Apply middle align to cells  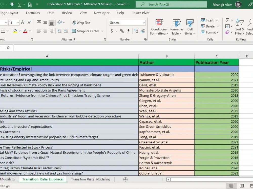pos(45,22)
